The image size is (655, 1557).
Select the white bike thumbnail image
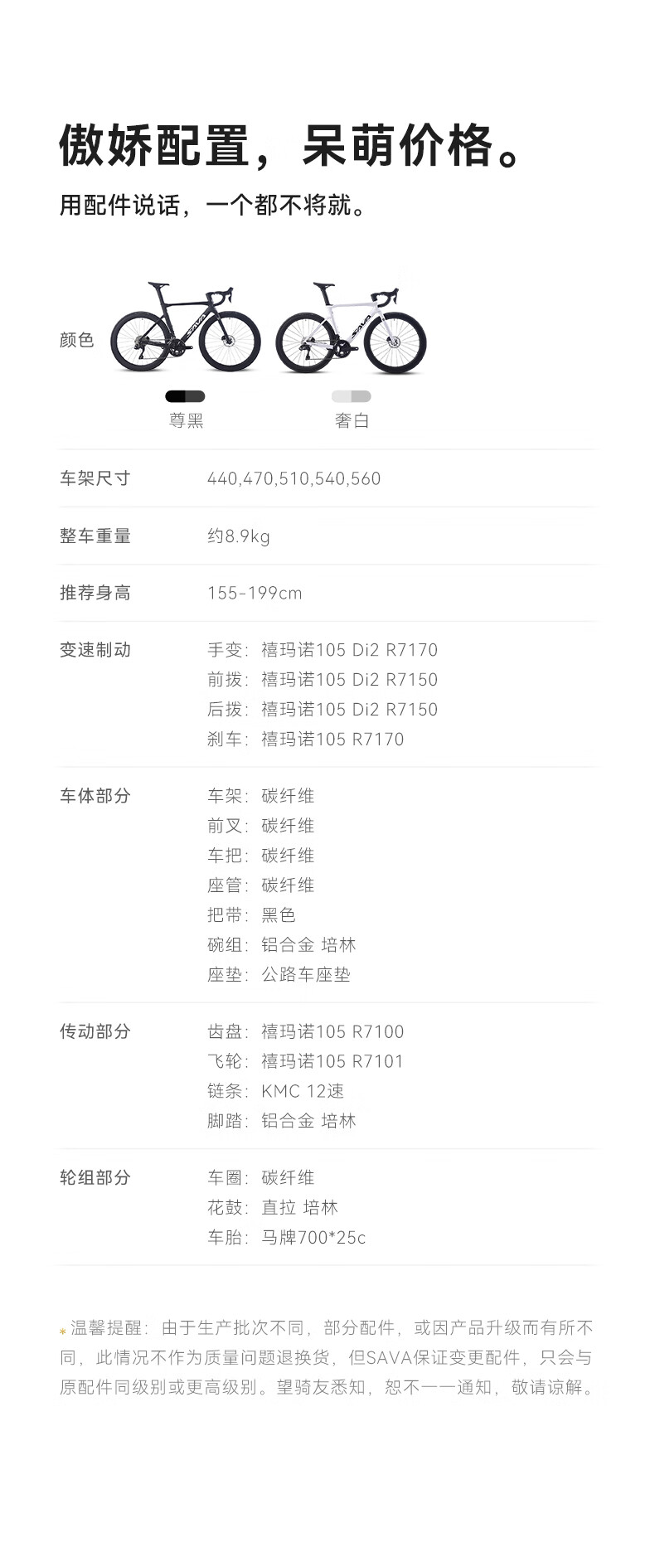(x=351, y=326)
